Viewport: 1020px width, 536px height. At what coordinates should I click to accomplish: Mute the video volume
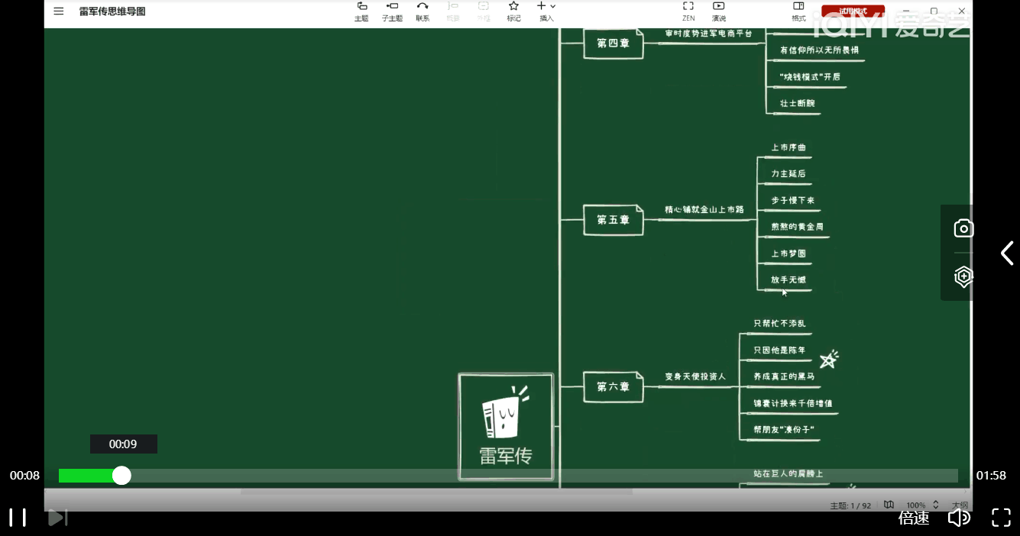pyautogui.click(x=959, y=518)
